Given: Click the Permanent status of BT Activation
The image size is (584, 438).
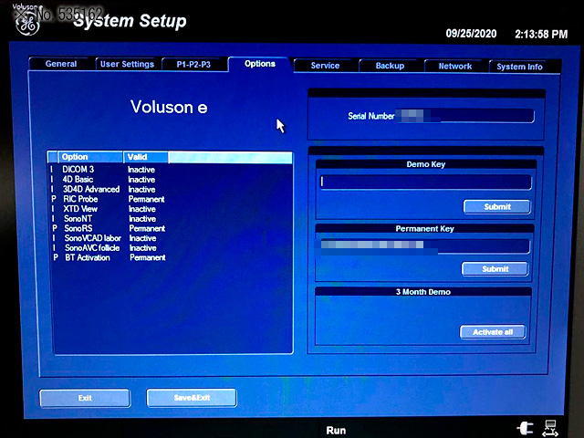Looking at the screenshot, I should [148, 257].
